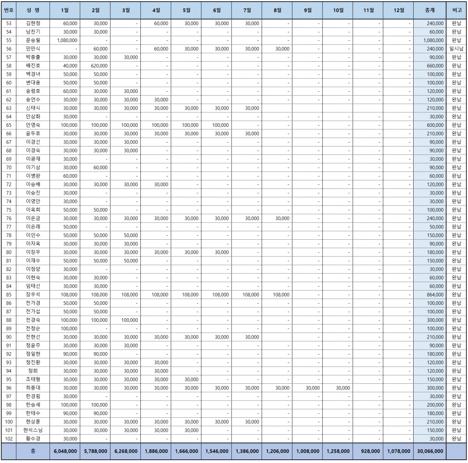Click the 6월 column header
The width and height of the screenshot is (468, 463).
[x=217, y=10]
